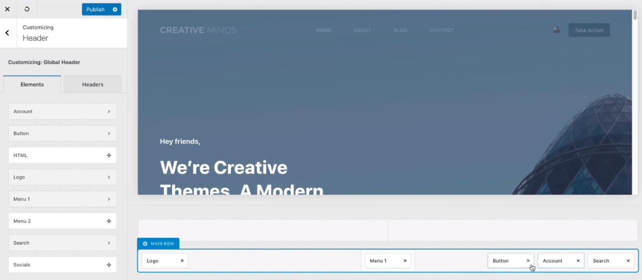Expand the Menu 1 element settings
Screen dimensions: 642x280
pyautogui.click(x=62, y=199)
